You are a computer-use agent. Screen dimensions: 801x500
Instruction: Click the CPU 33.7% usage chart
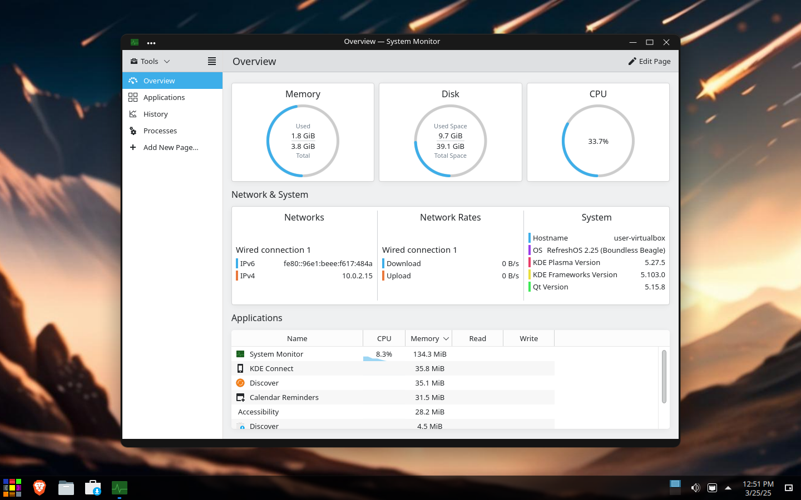click(x=599, y=141)
